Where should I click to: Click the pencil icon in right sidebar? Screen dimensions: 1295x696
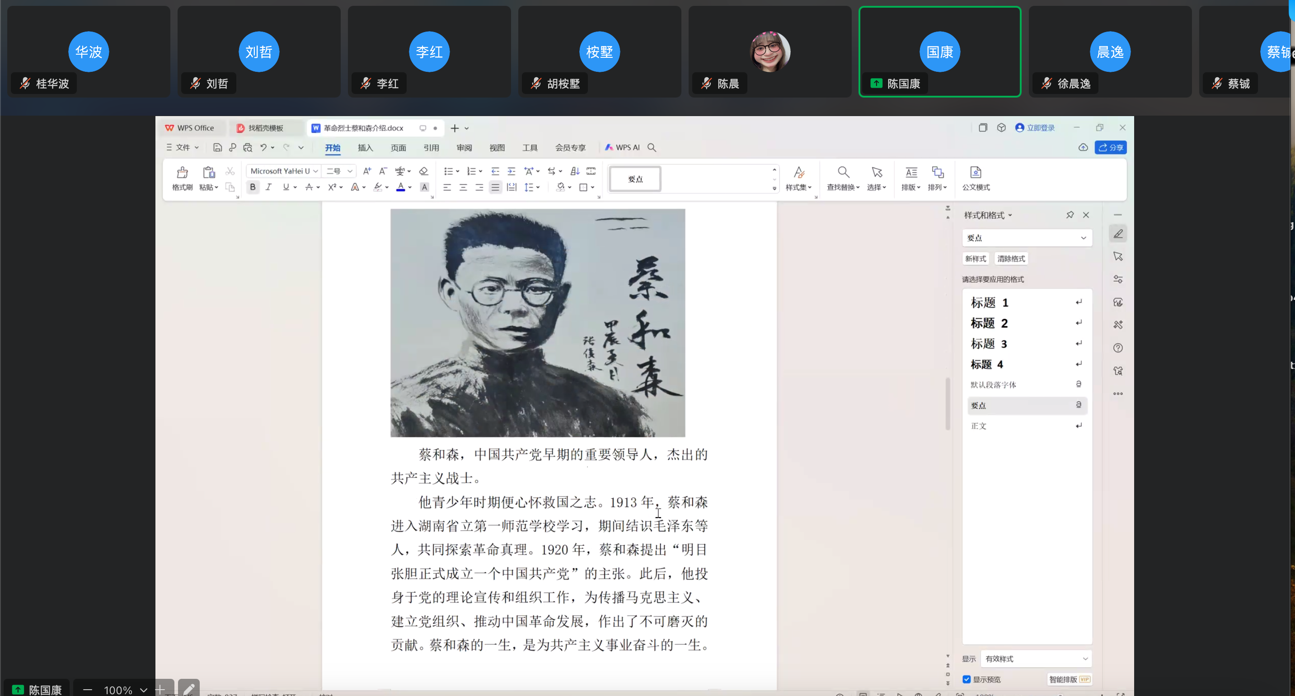1117,234
